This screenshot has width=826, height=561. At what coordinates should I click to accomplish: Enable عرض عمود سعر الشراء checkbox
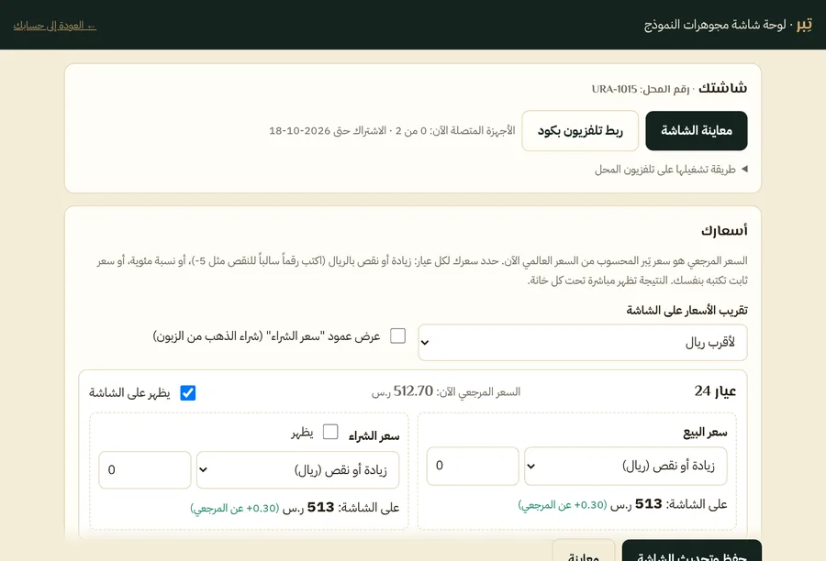pyautogui.click(x=397, y=335)
